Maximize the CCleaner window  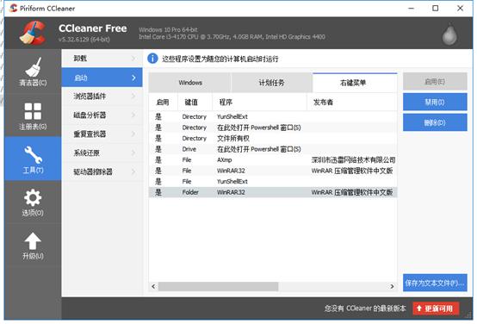(x=436, y=9)
